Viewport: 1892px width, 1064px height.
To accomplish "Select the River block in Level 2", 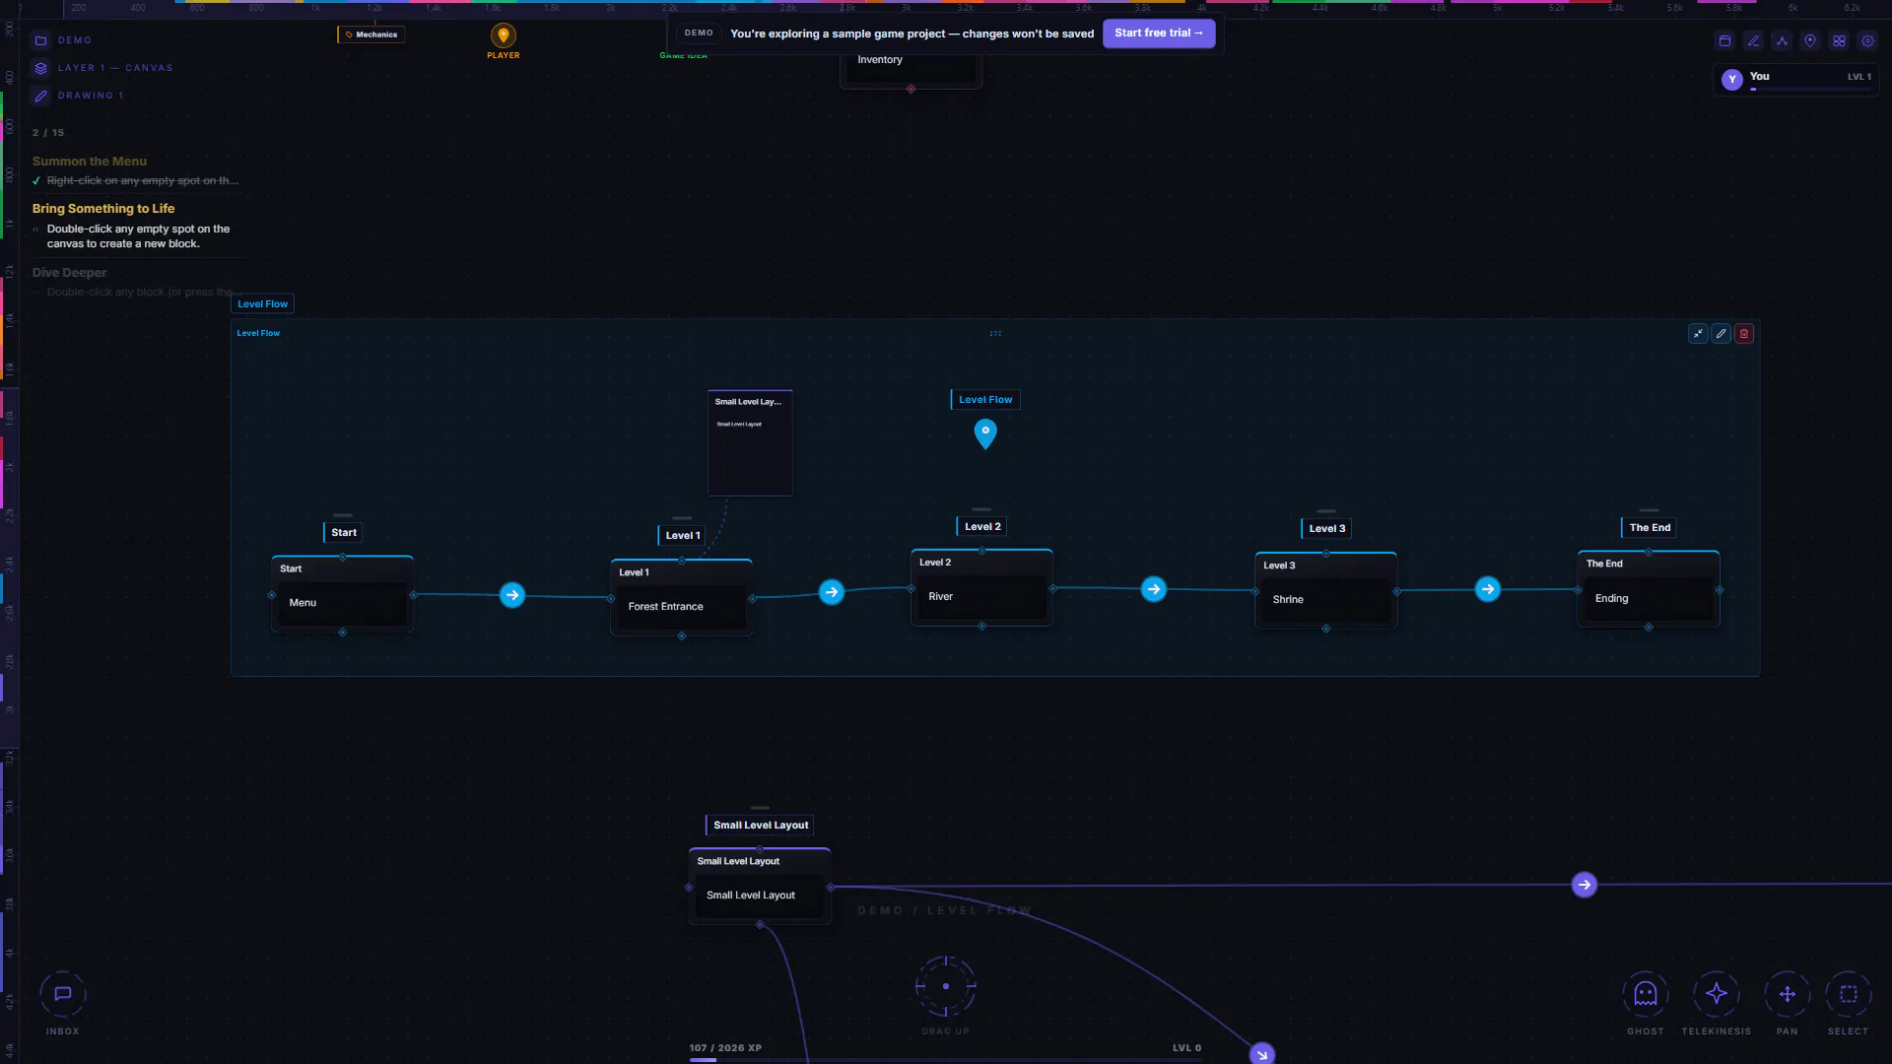I will pos(981,597).
